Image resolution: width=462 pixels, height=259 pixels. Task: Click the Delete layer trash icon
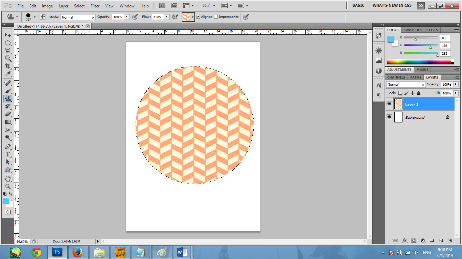point(450,240)
